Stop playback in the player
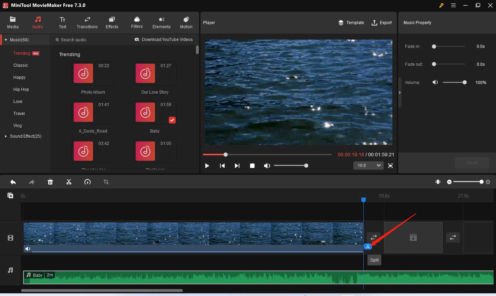This screenshot has width=496, height=296. coord(252,166)
